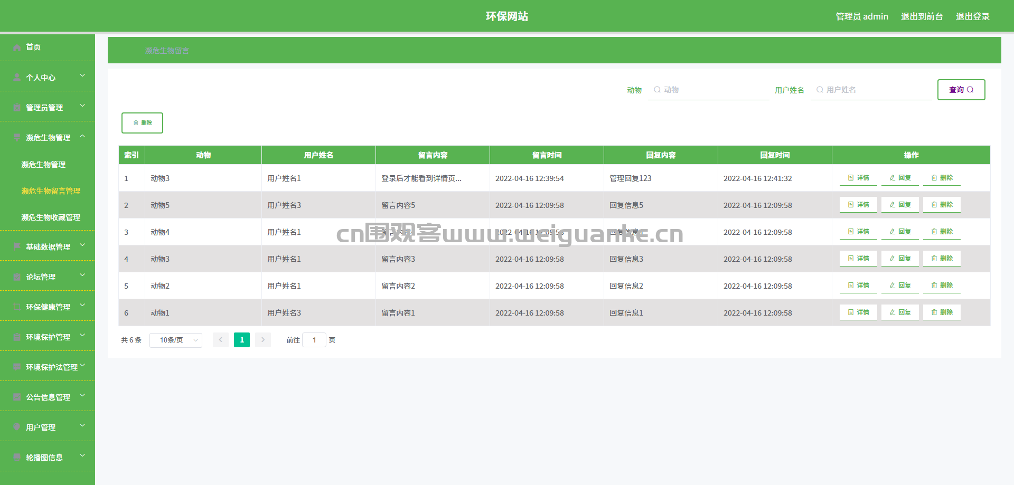
Task: Click the 删除 trash icon in 留言内容5 row
Action: coord(934,205)
